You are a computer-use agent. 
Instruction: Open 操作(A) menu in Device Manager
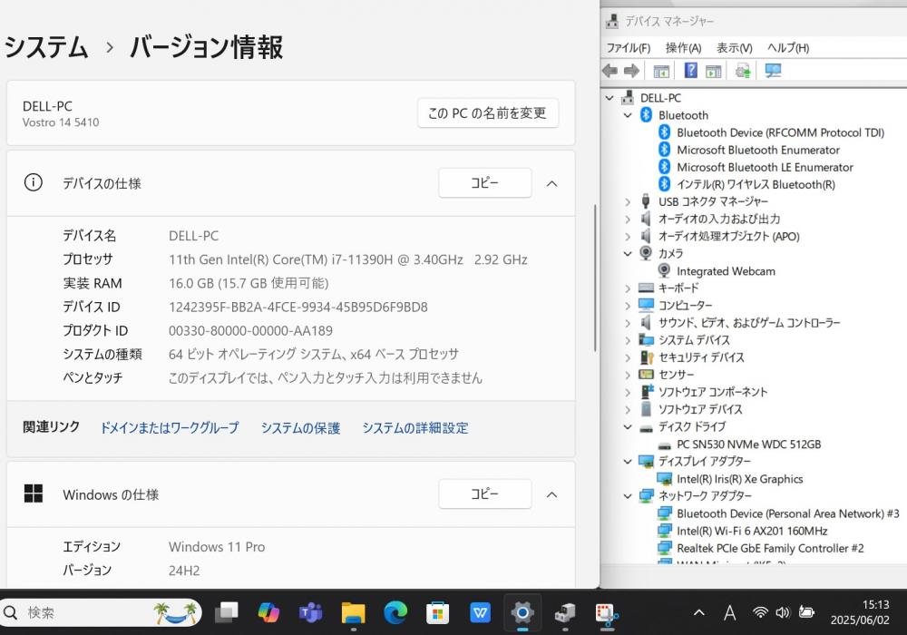tap(683, 48)
